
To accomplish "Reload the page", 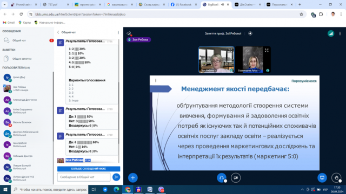I will point(21,15).
